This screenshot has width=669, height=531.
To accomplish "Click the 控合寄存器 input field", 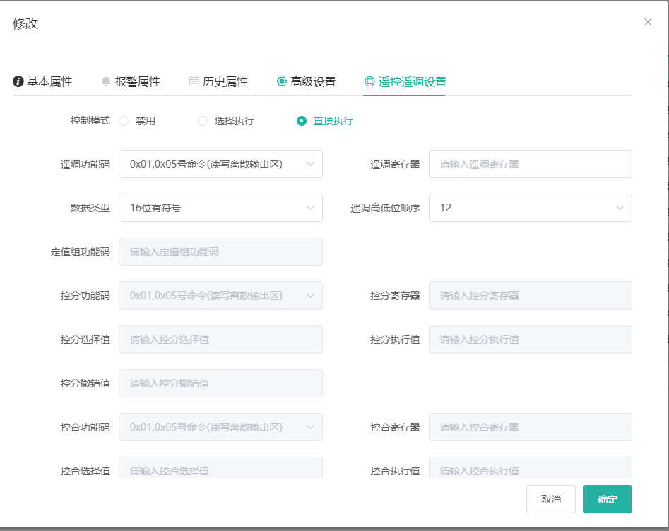I will pos(531,427).
